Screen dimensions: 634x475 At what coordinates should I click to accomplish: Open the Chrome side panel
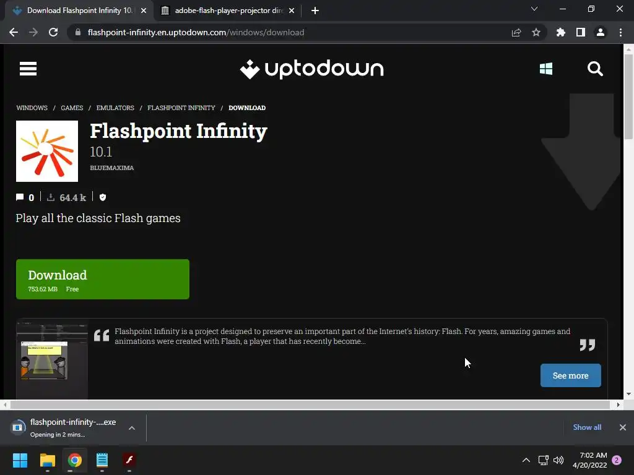point(581,32)
